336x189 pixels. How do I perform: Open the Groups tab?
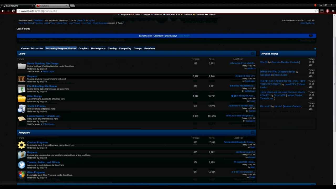pos(138,48)
